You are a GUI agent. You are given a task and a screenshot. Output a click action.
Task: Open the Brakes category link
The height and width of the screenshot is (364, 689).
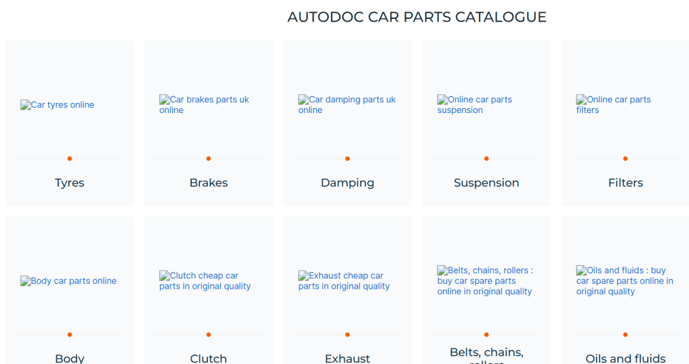click(x=209, y=183)
